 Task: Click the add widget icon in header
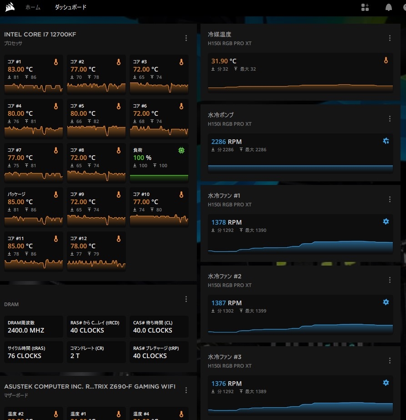point(365,7)
